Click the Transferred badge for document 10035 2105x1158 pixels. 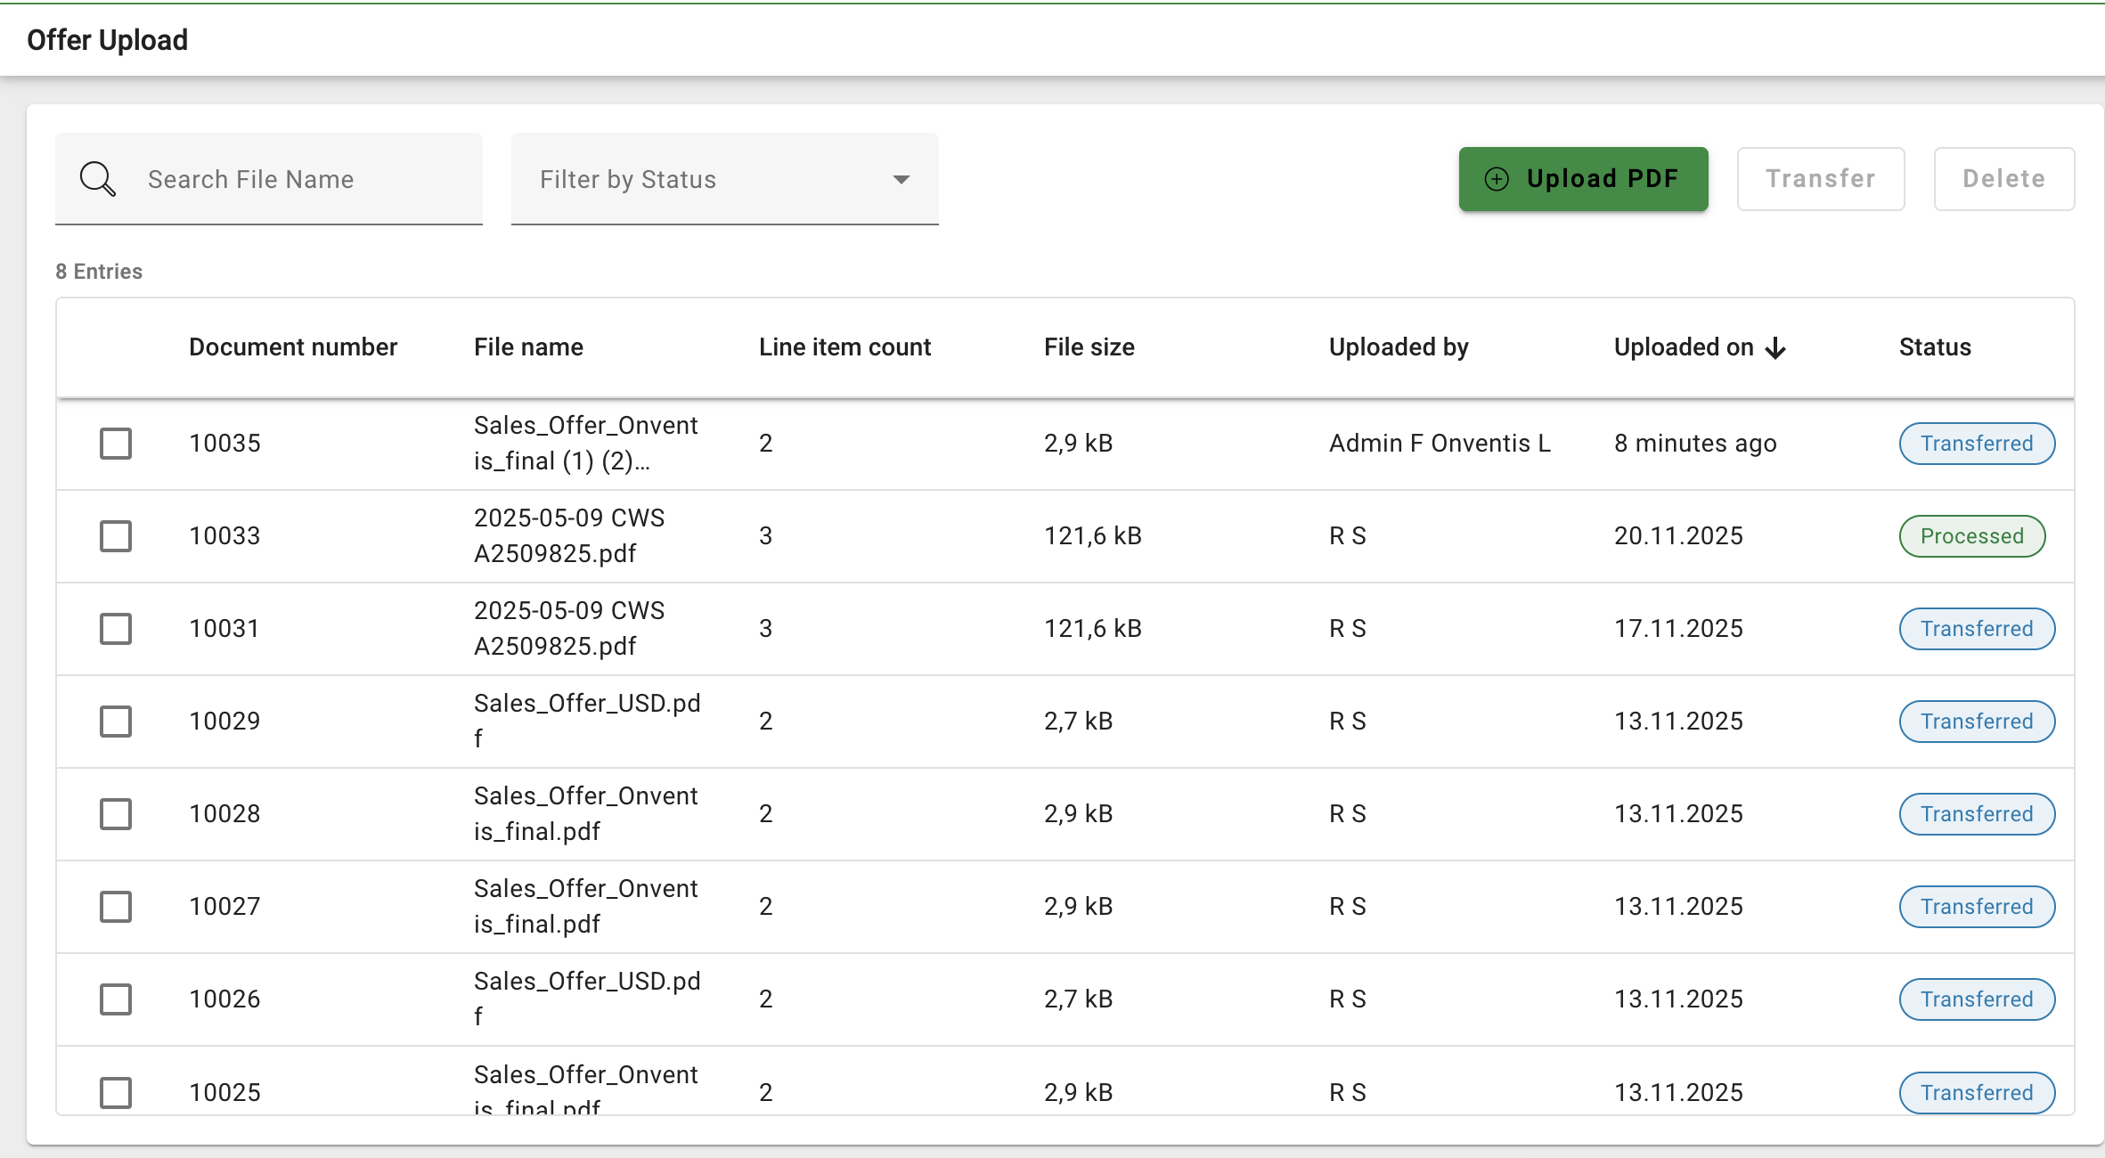click(x=1976, y=444)
